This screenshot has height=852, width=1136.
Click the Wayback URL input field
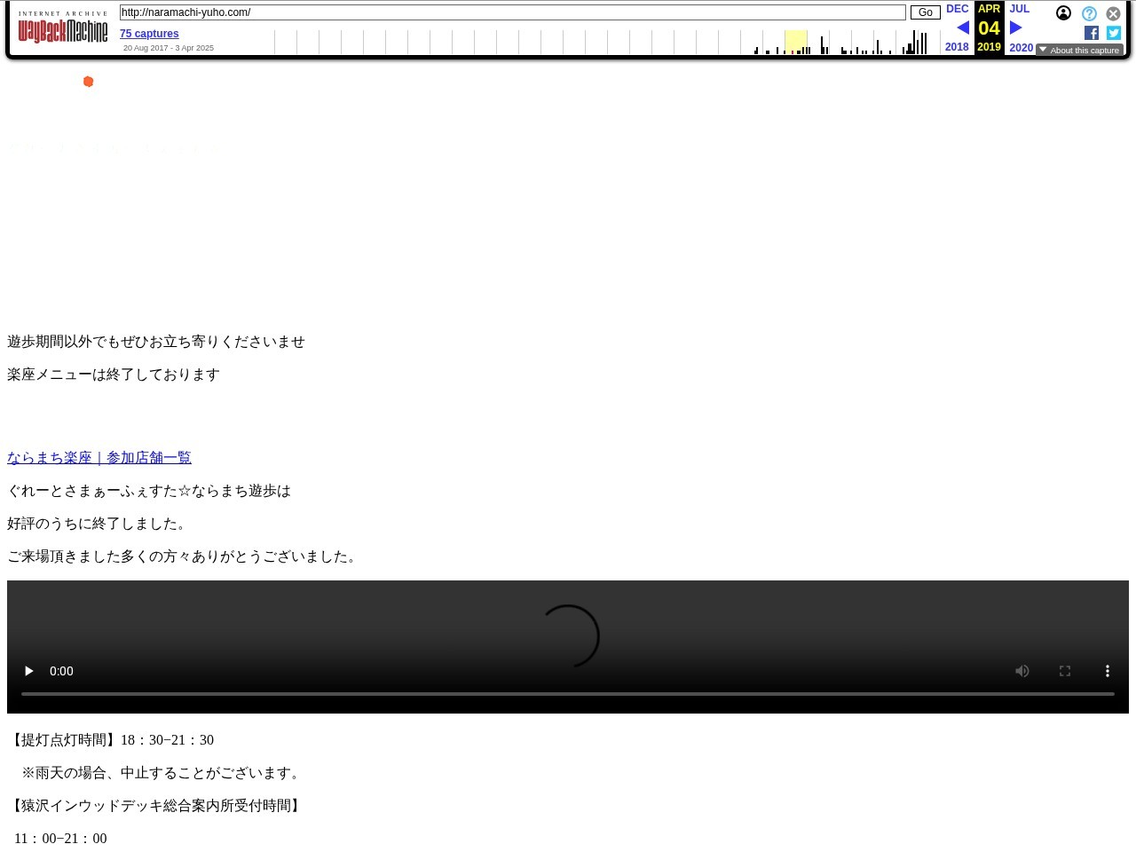pos(512,12)
